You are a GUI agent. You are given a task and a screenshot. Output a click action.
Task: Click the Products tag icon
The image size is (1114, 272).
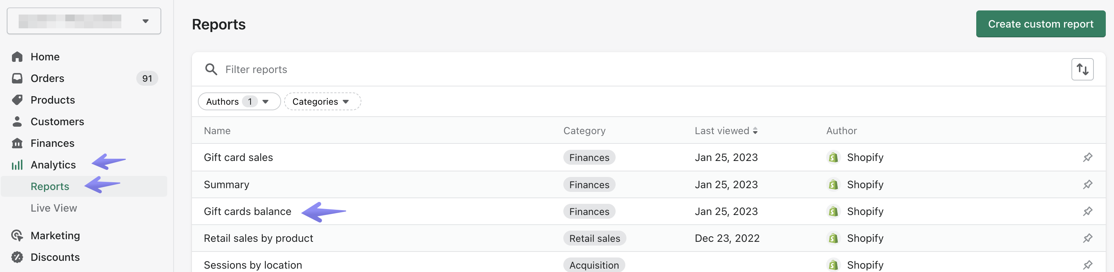[17, 100]
